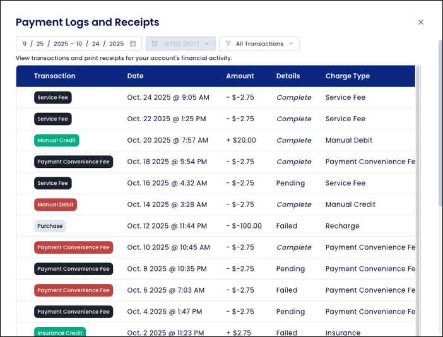
Task: Select the Service Fee badge for Oct. 24
Action: (x=53, y=97)
